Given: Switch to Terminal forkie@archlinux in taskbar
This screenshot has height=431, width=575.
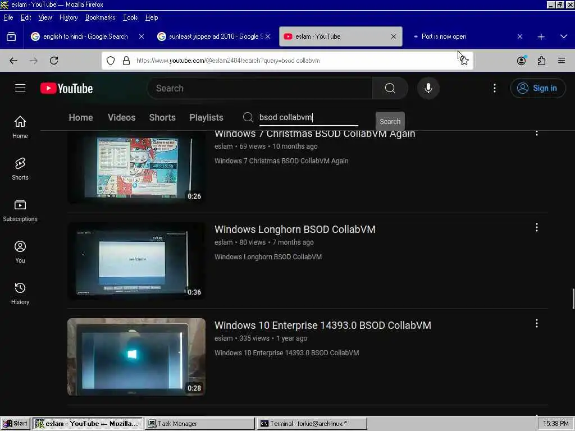Looking at the screenshot, I should pos(312,424).
